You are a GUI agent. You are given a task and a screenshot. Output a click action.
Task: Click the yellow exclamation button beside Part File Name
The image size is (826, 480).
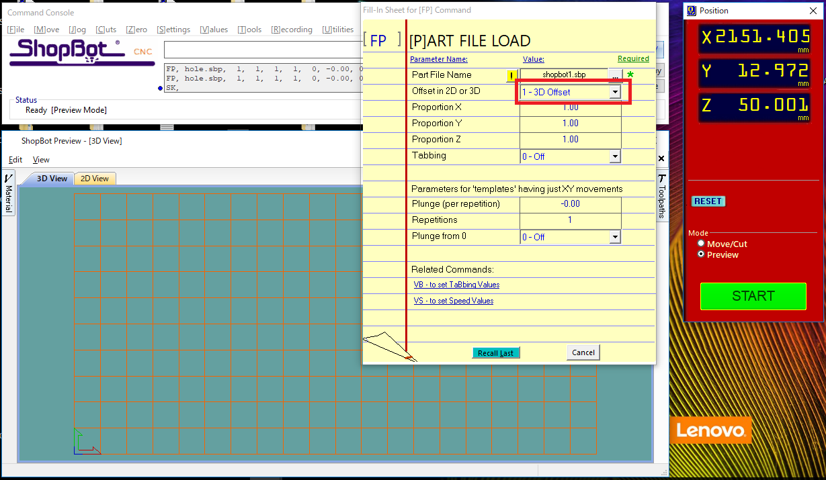click(x=512, y=75)
